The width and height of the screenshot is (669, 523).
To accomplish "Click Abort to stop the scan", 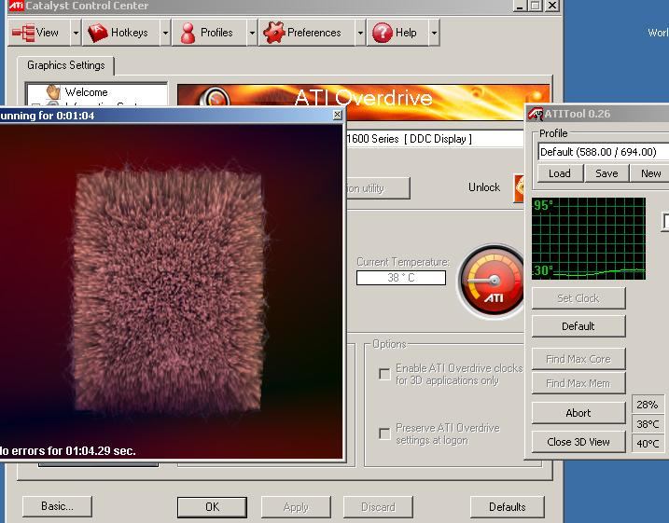I will tap(578, 413).
